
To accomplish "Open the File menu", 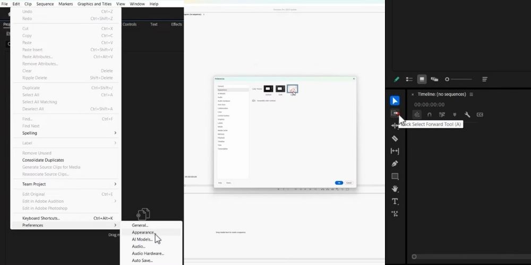I will 5,4.
